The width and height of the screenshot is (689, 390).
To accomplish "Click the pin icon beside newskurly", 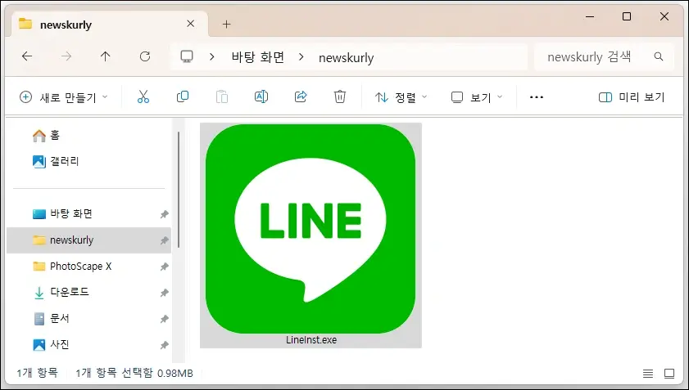I will click(164, 240).
